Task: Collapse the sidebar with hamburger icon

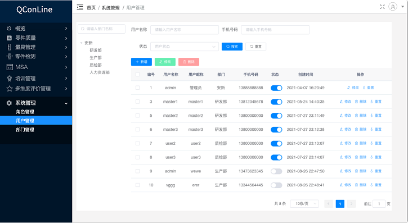Action: pyautogui.click(x=80, y=7)
